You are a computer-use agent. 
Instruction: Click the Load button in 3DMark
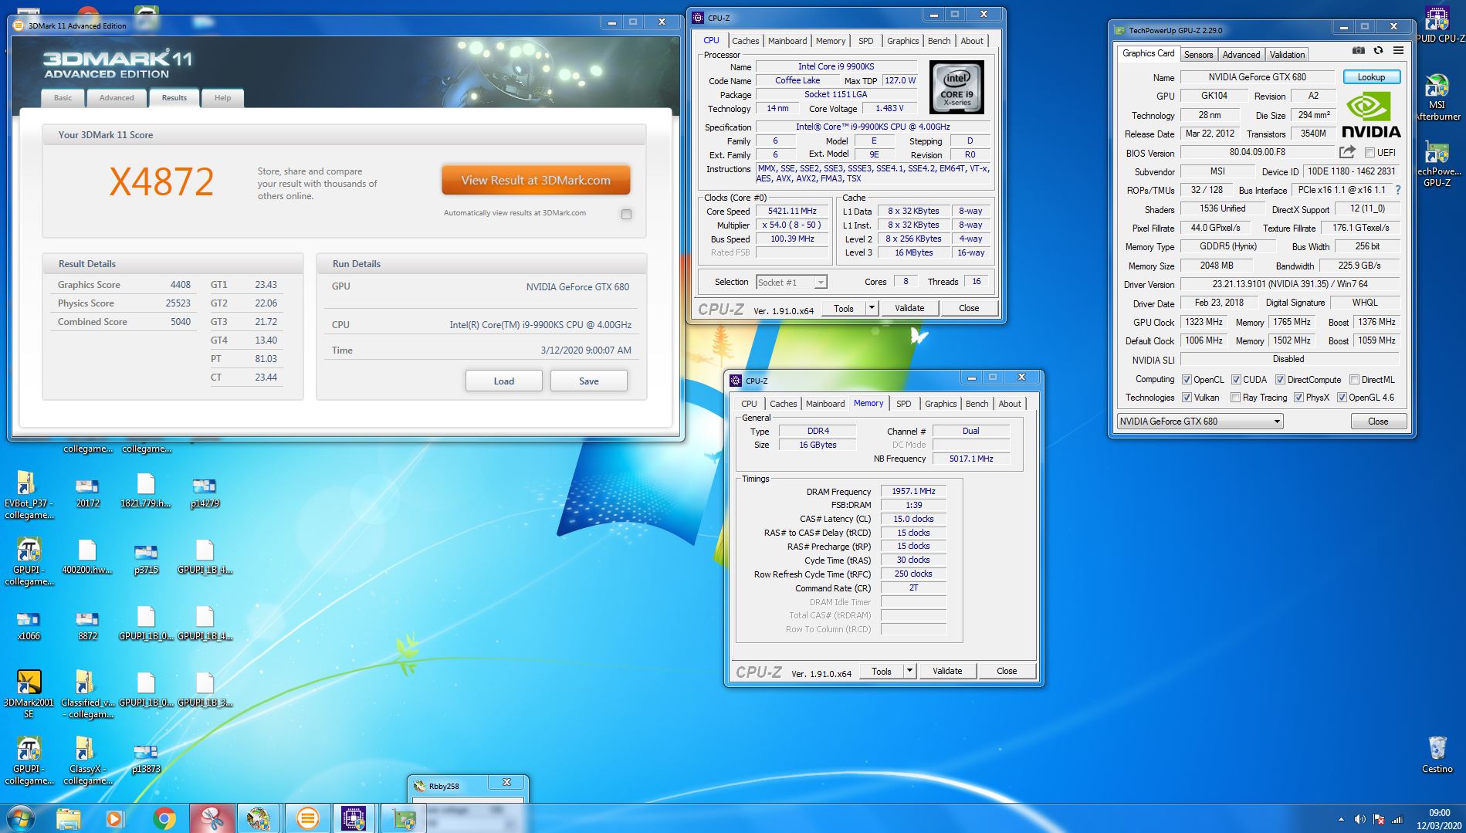(x=503, y=381)
